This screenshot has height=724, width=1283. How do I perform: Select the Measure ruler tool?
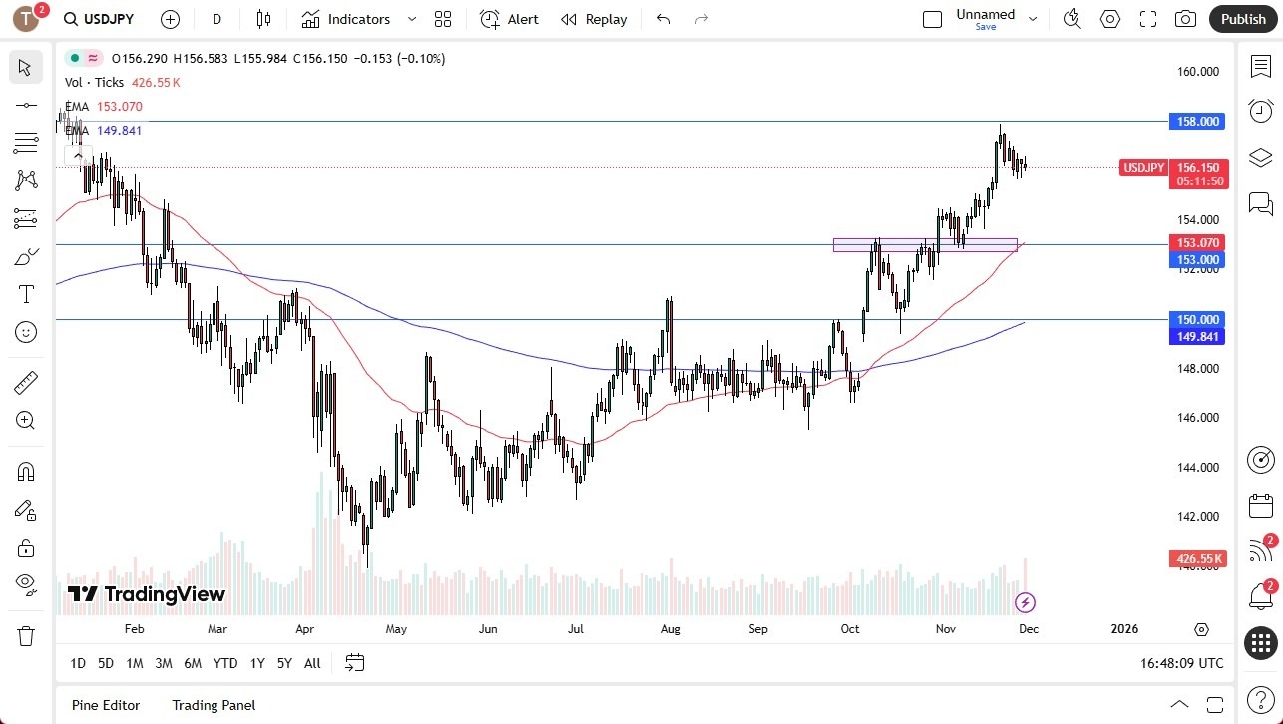[x=25, y=382]
